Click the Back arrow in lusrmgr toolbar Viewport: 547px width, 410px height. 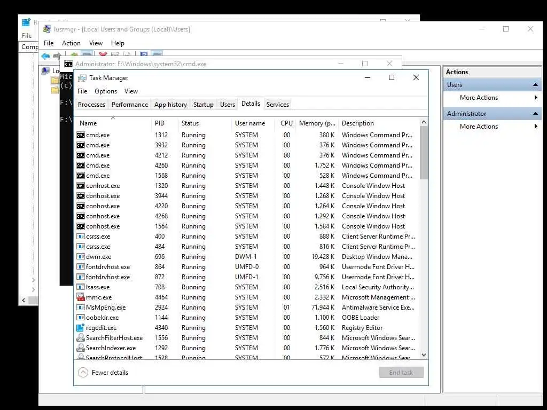click(45, 56)
